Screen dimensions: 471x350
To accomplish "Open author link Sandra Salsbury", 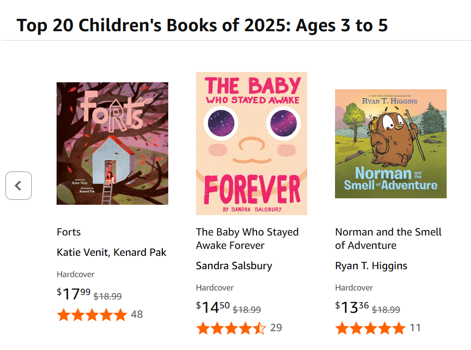I will 234,266.
